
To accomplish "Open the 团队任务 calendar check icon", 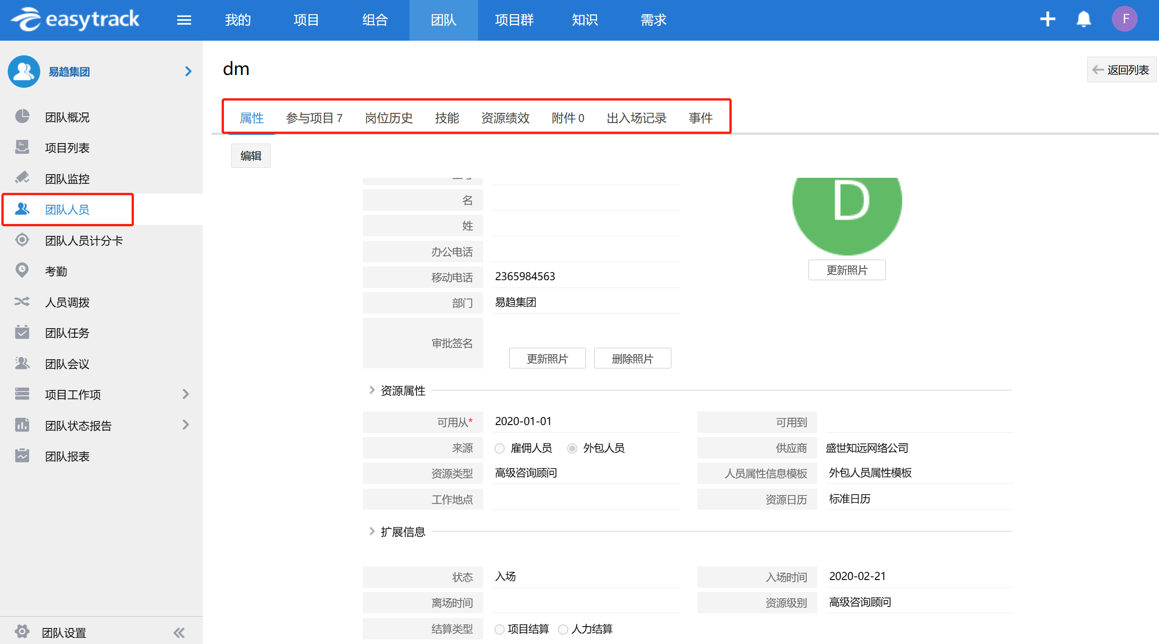I will point(22,332).
